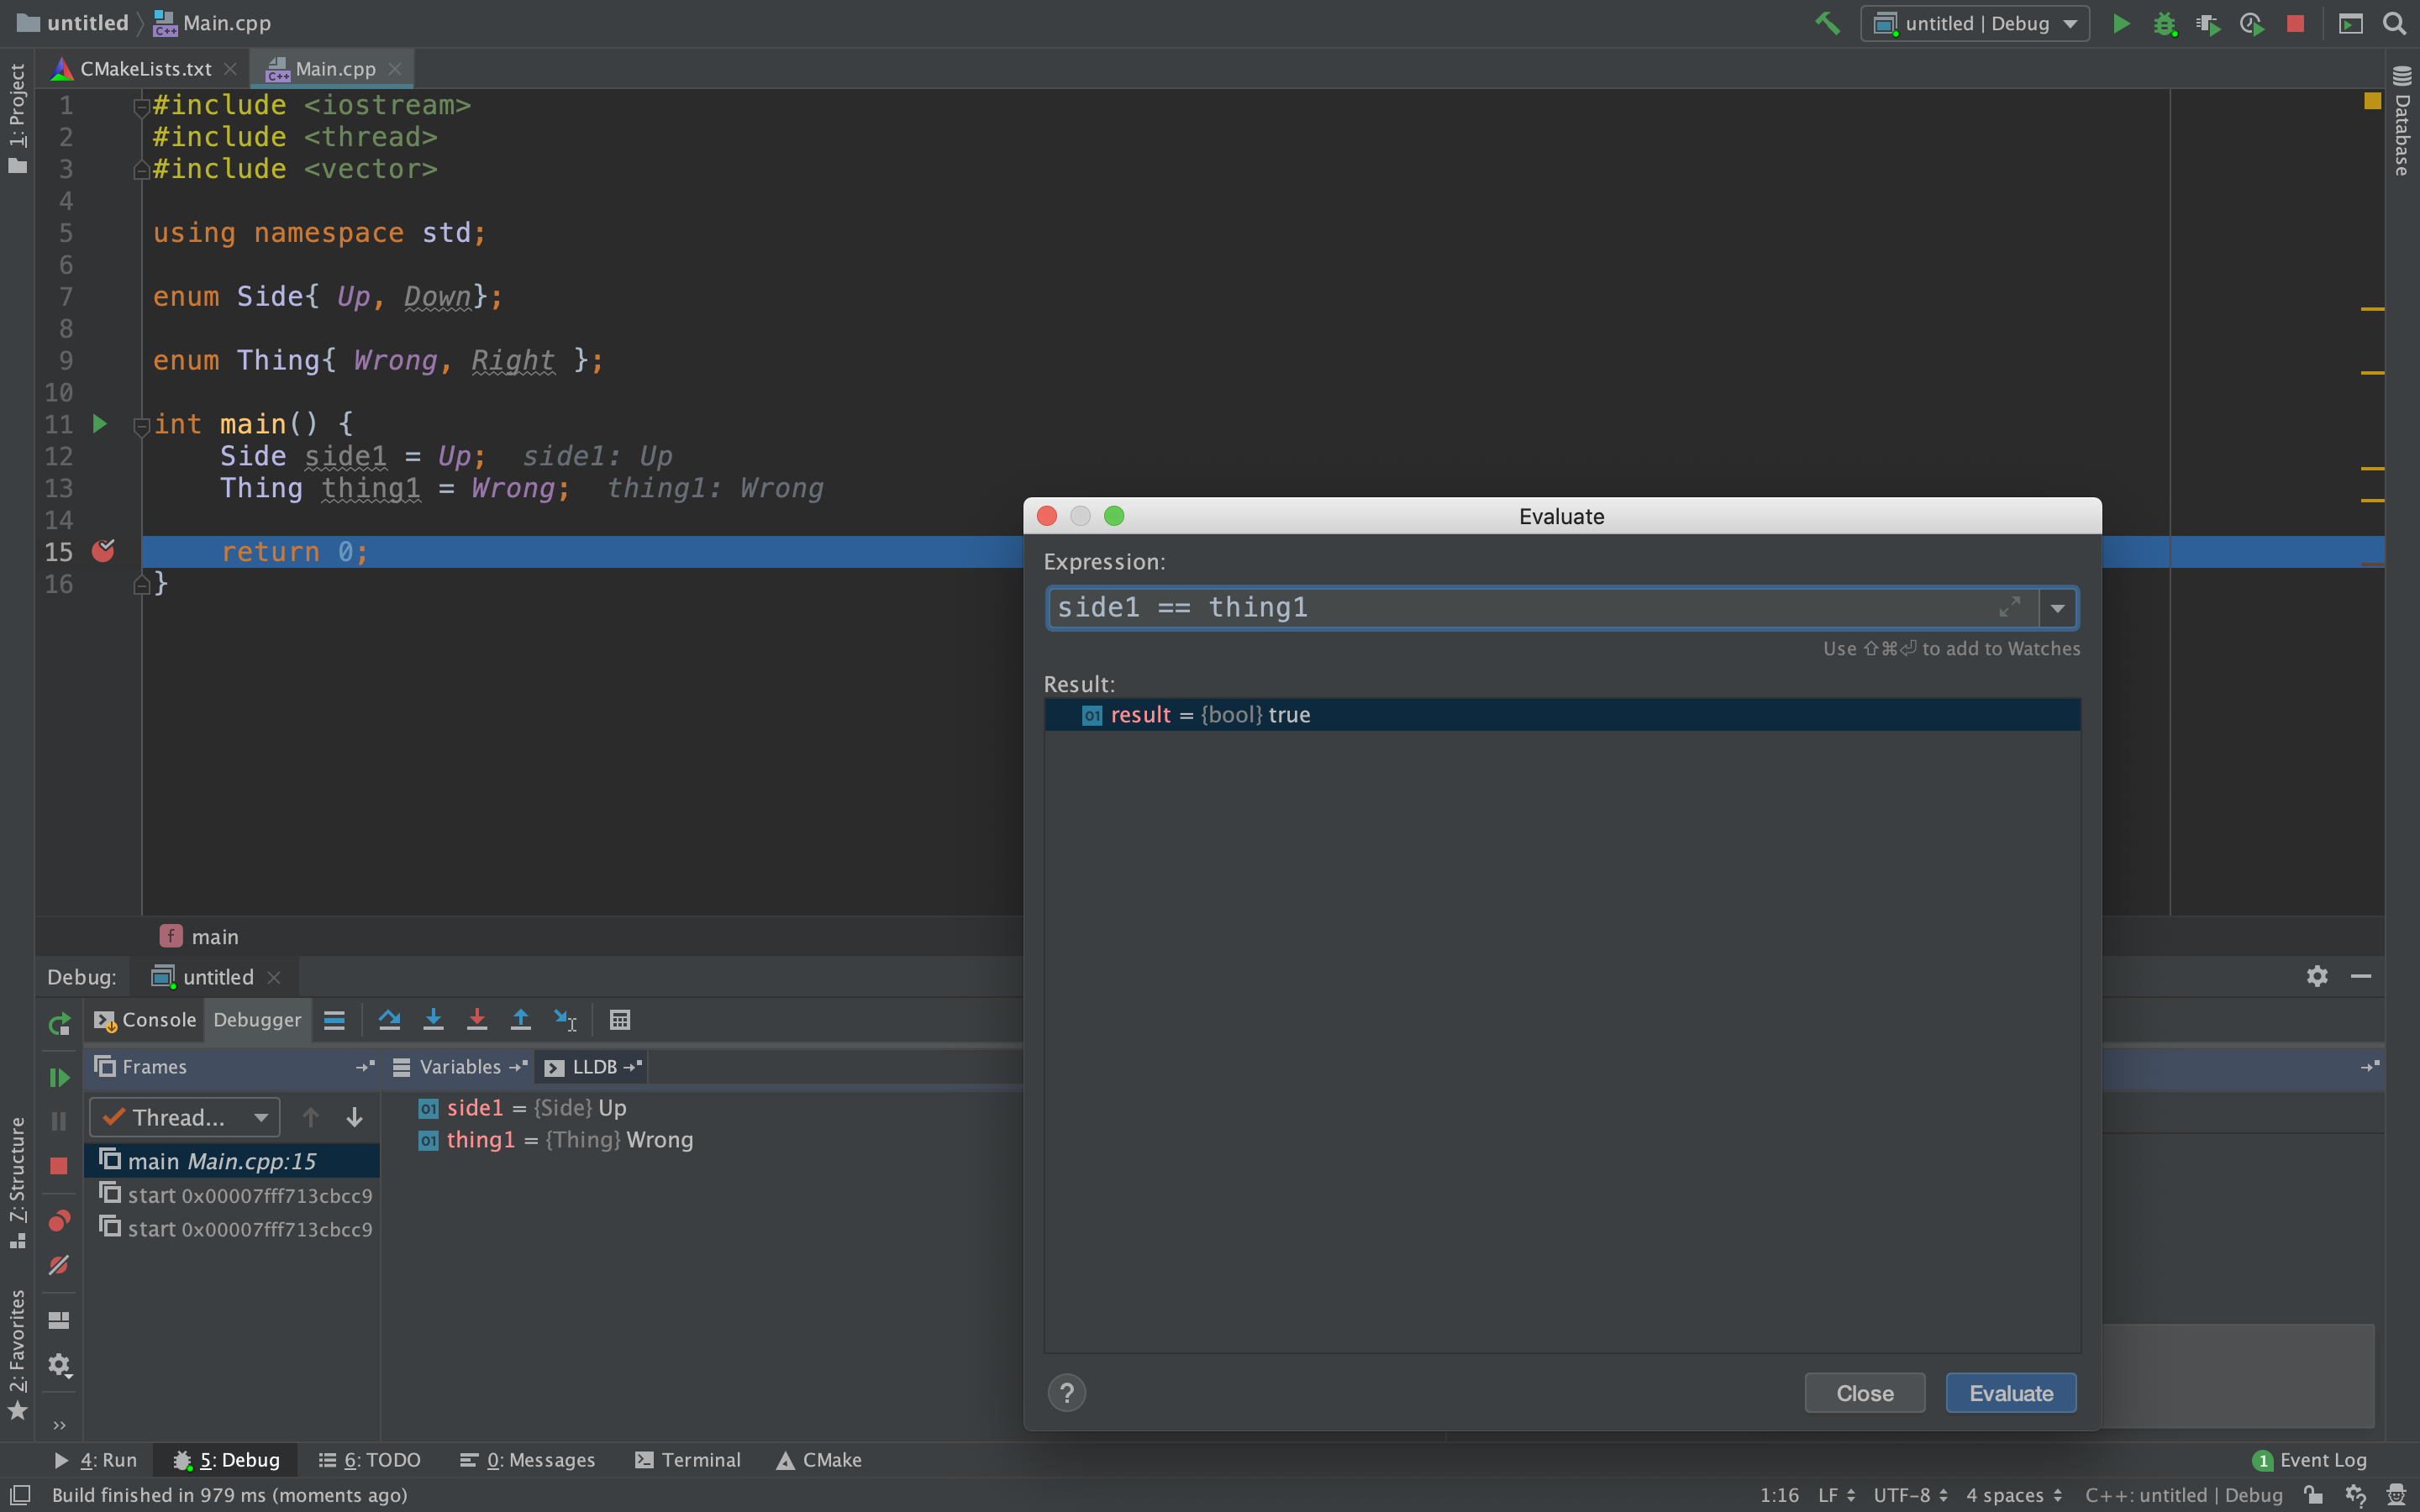Viewport: 2420px width, 1512px height.
Task: Close the CMakeLists.txt tab
Action: [230, 69]
